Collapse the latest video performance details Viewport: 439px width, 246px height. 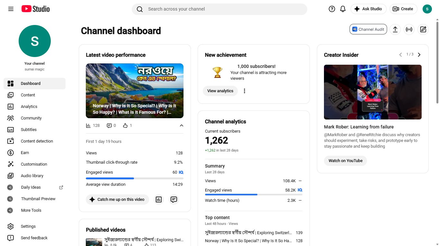182,126
